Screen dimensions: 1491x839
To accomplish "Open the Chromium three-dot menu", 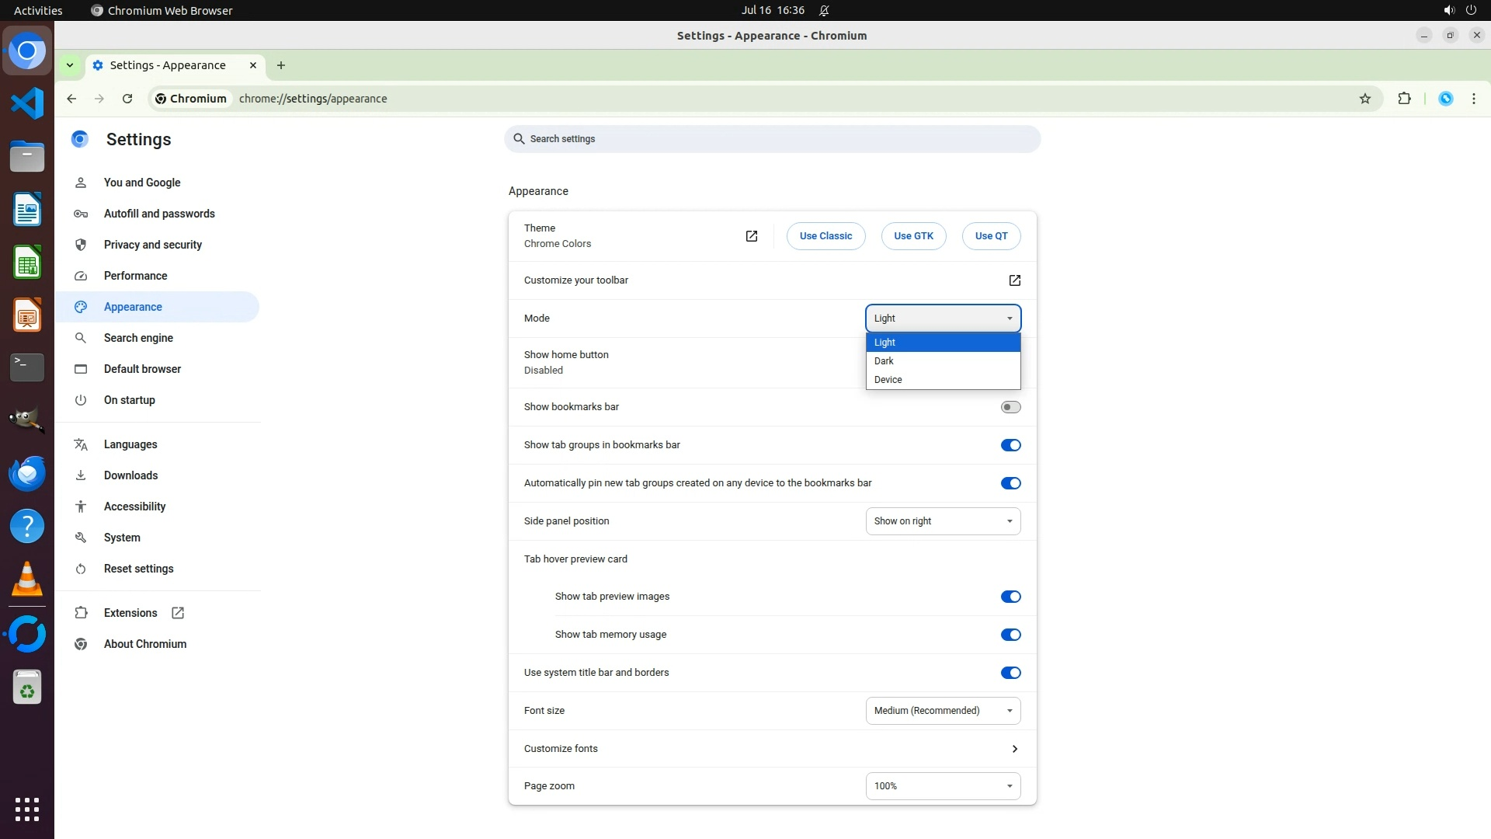I will (1473, 99).
